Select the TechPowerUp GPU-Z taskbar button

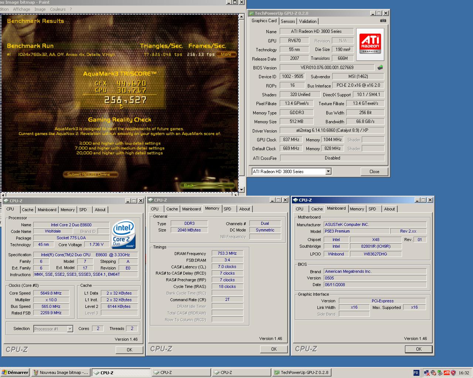301,372
